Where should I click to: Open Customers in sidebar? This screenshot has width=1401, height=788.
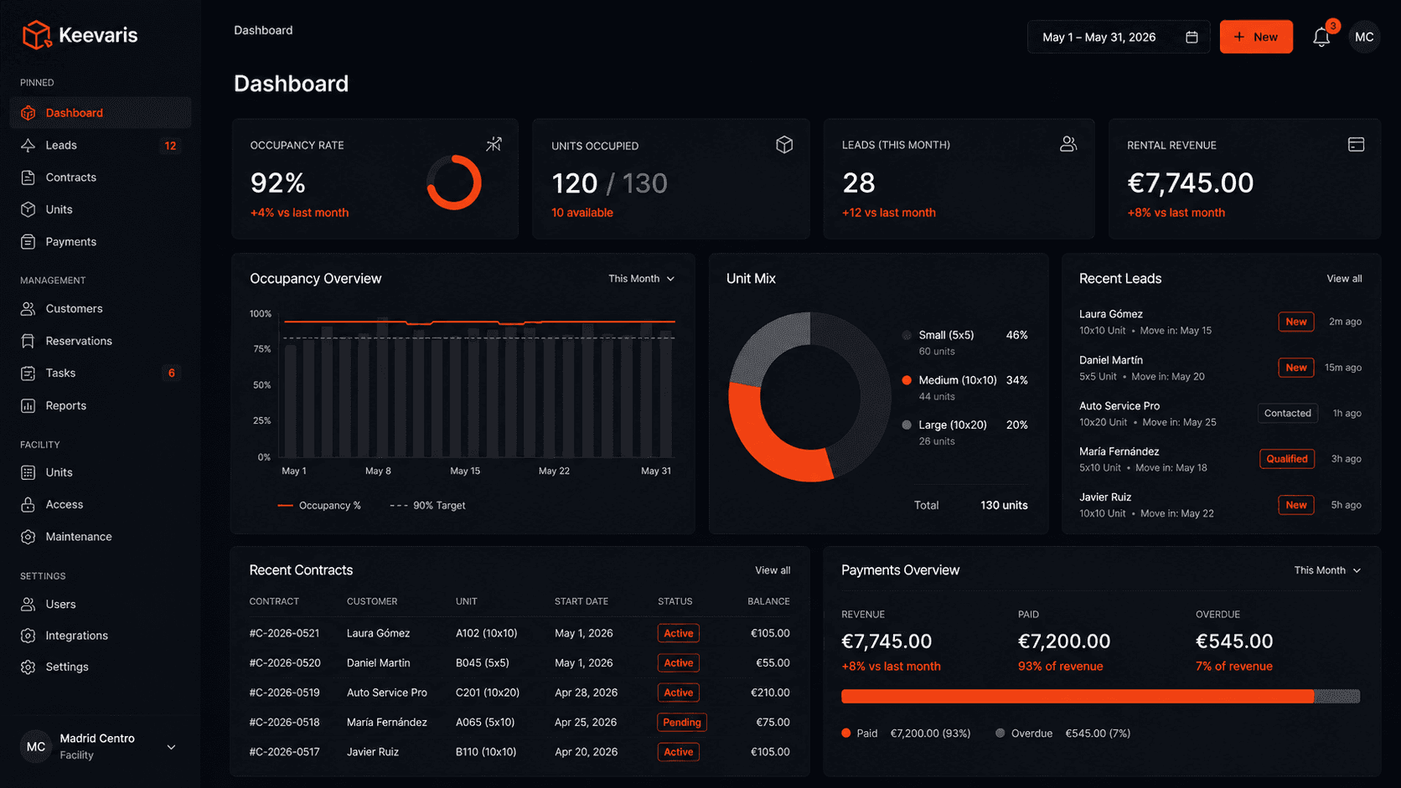click(x=101, y=309)
